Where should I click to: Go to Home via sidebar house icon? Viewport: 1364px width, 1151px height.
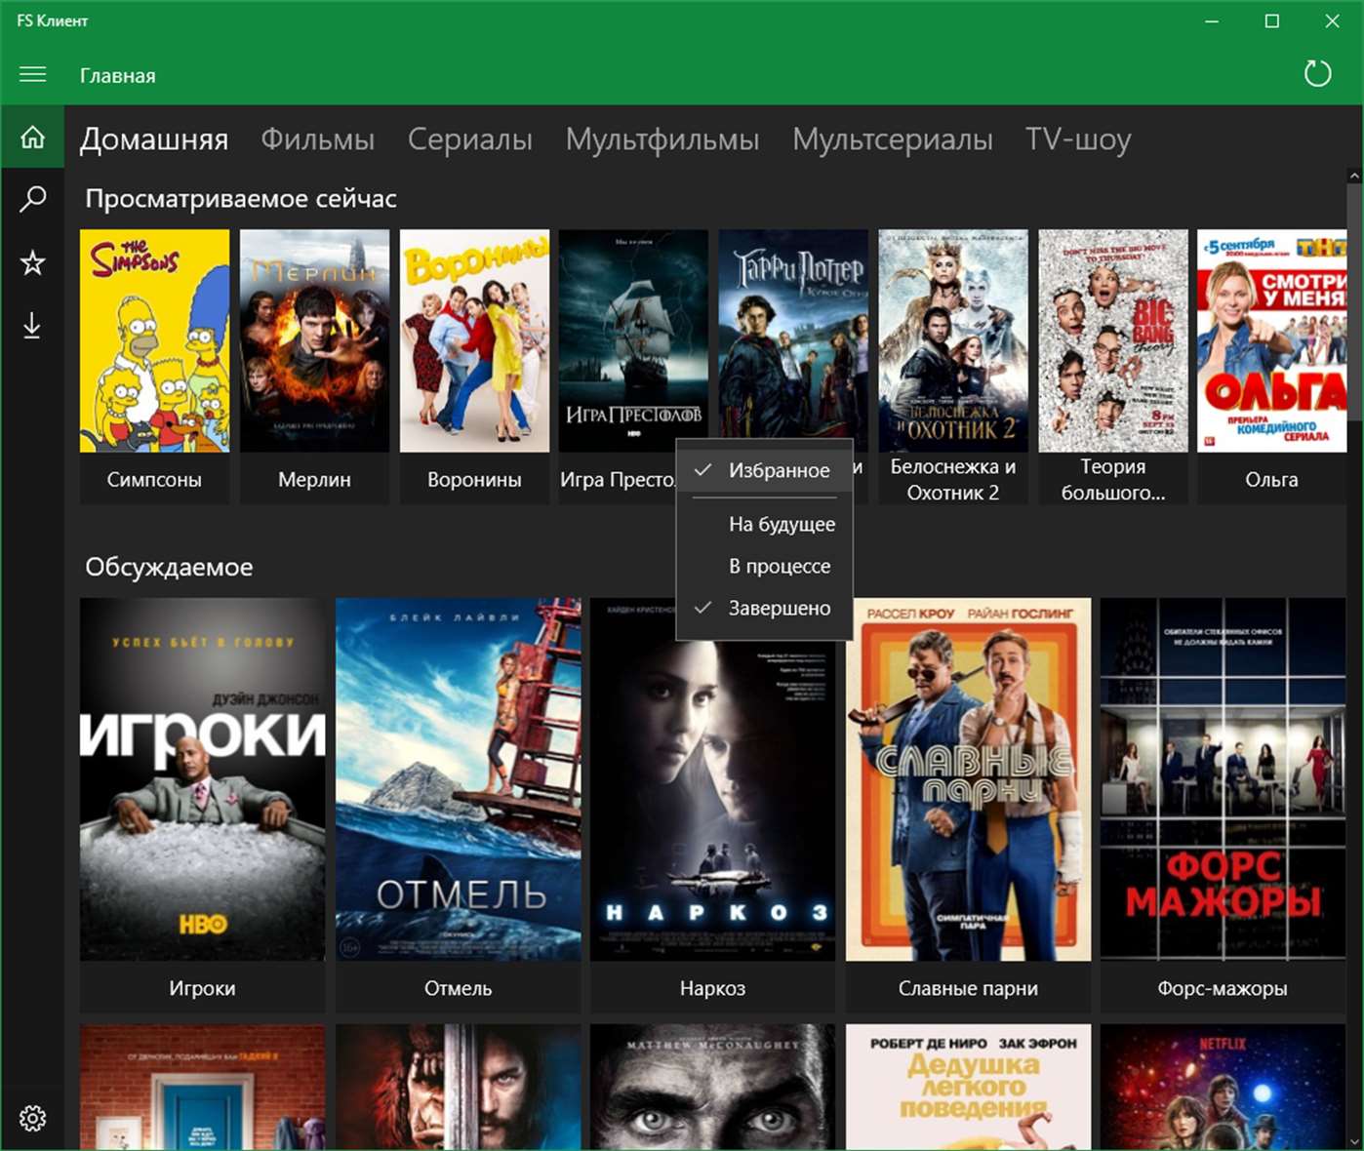pyautogui.click(x=32, y=138)
